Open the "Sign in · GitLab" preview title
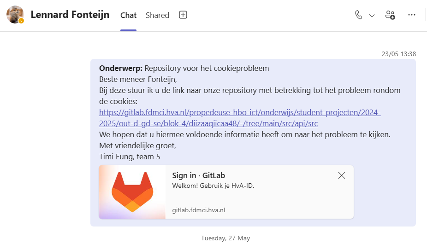Viewport: 427px width, 244px height. [198, 175]
